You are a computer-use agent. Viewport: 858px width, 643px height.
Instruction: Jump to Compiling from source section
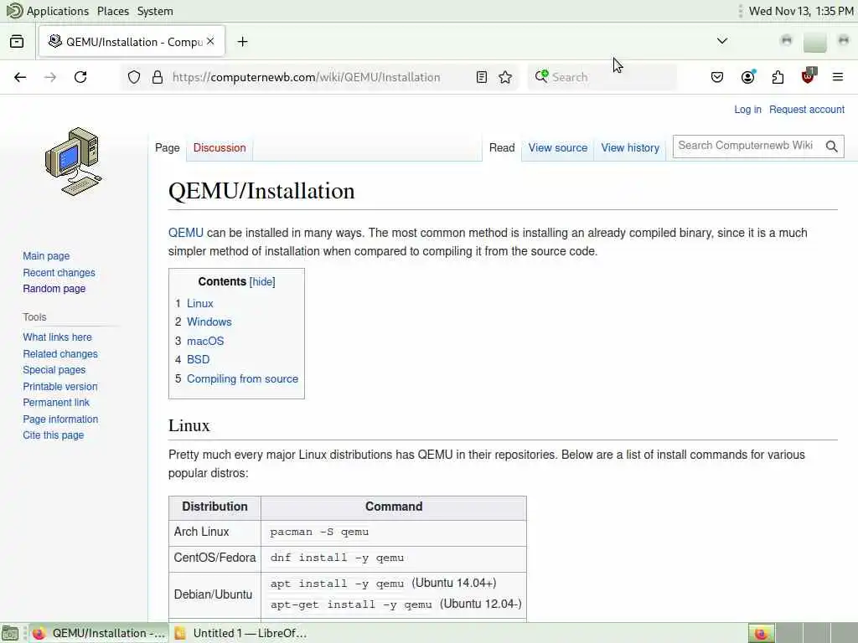[242, 379]
